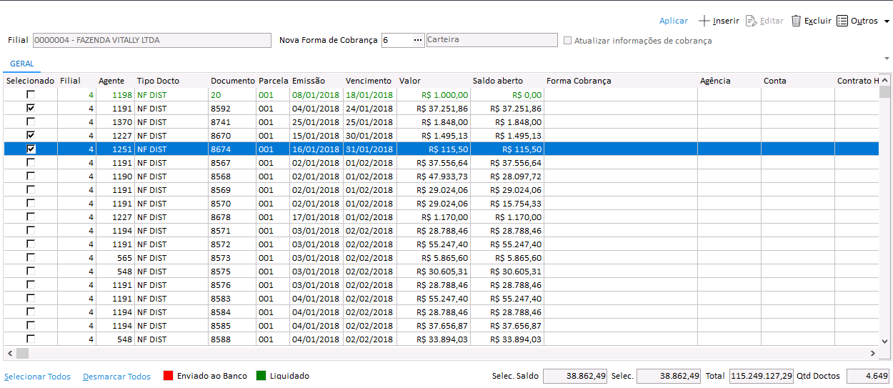Click Selecionar Todos link
This screenshot has width=893, height=388.
coord(37,376)
